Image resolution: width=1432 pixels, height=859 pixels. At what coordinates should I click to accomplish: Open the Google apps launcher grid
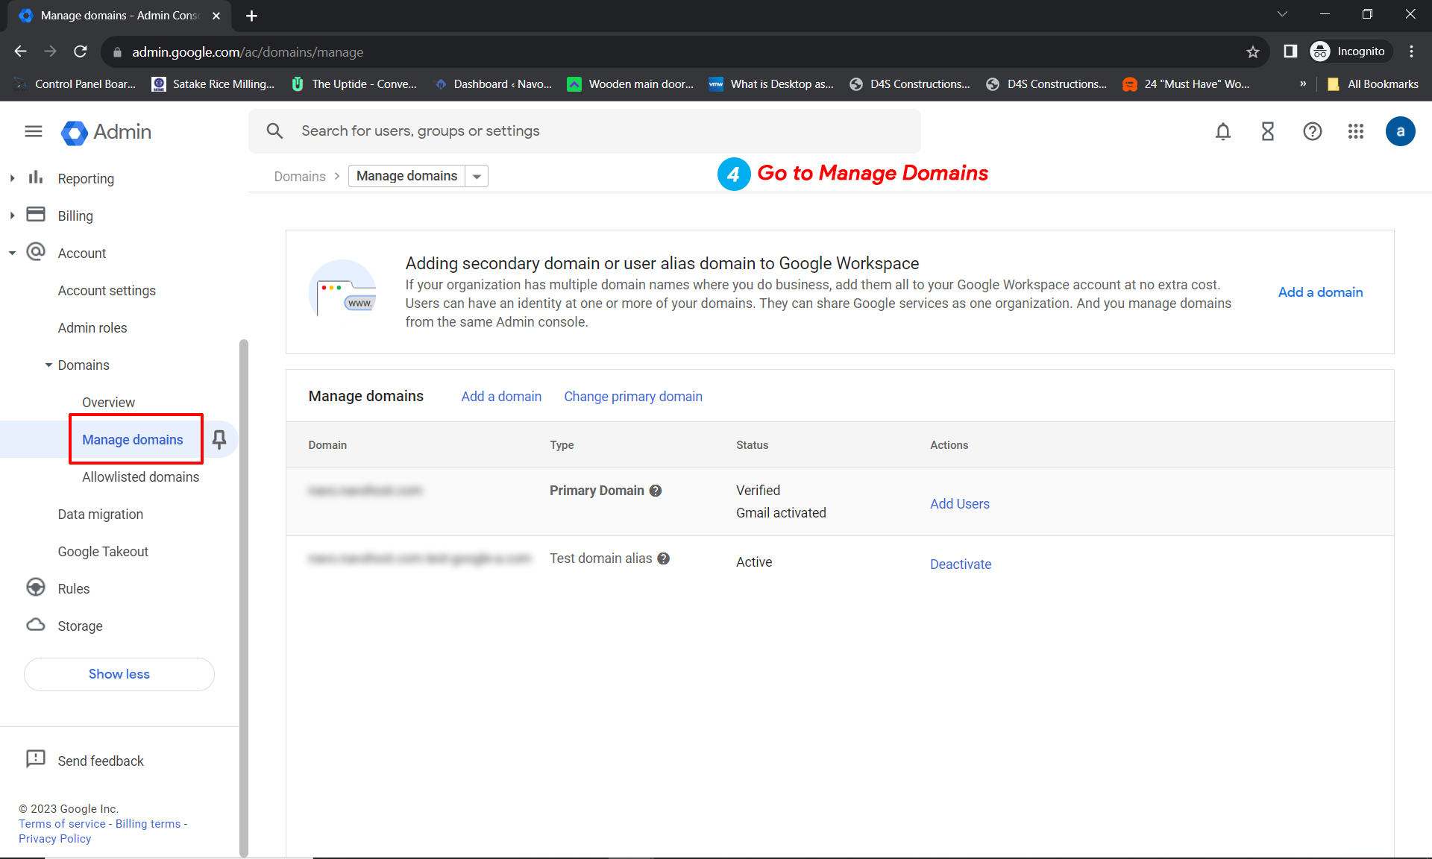coord(1356,130)
